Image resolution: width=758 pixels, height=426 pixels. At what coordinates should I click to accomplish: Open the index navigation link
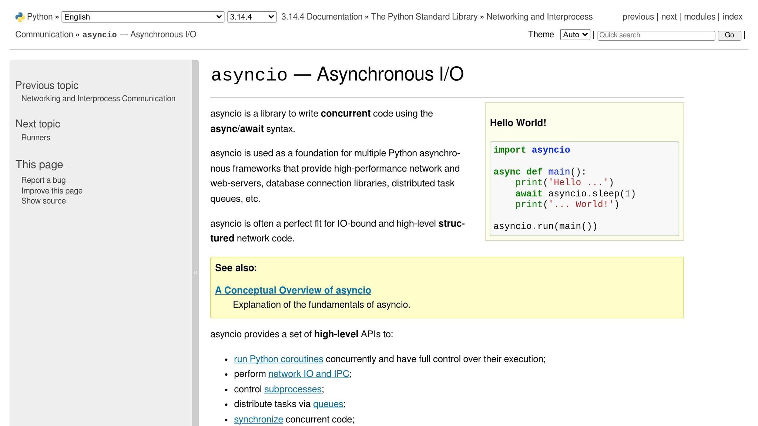[732, 17]
